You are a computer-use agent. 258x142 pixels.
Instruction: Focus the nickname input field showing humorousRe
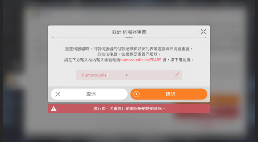click(129, 75)
